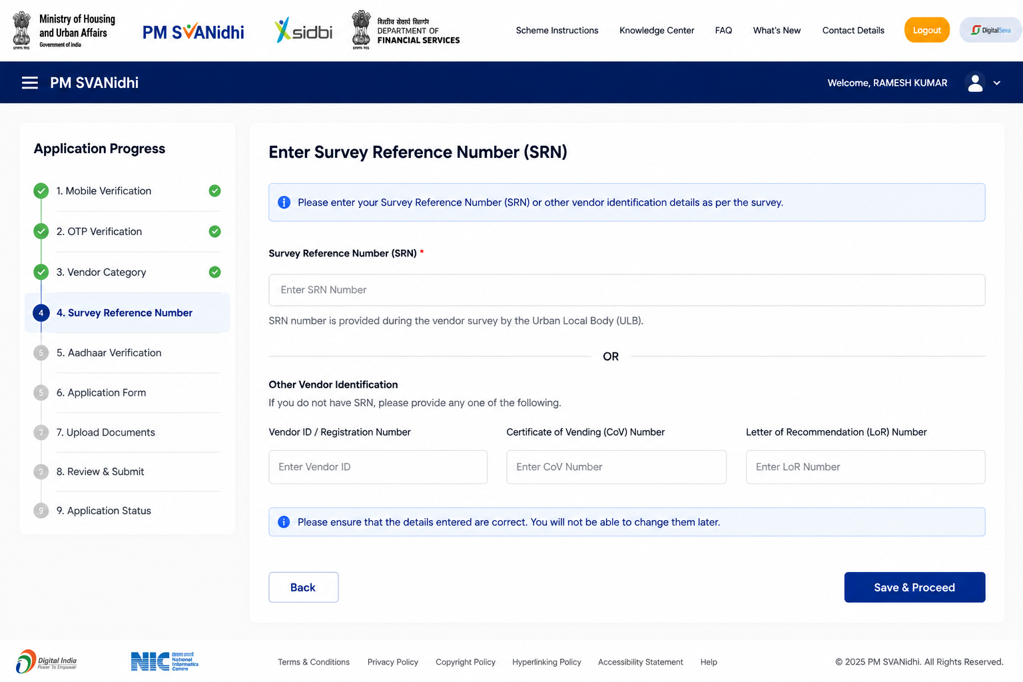Click the PM SVANidhi logo in header

point(193,31)
